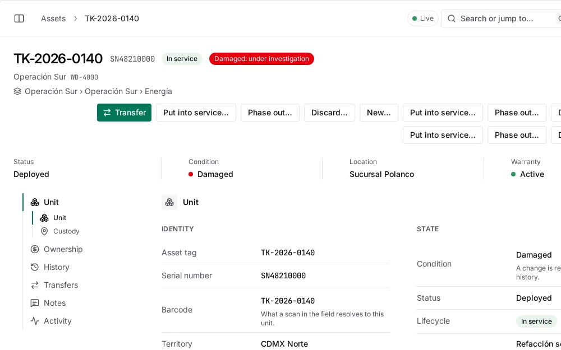Click the Damaged value in State section

(534, 255)
